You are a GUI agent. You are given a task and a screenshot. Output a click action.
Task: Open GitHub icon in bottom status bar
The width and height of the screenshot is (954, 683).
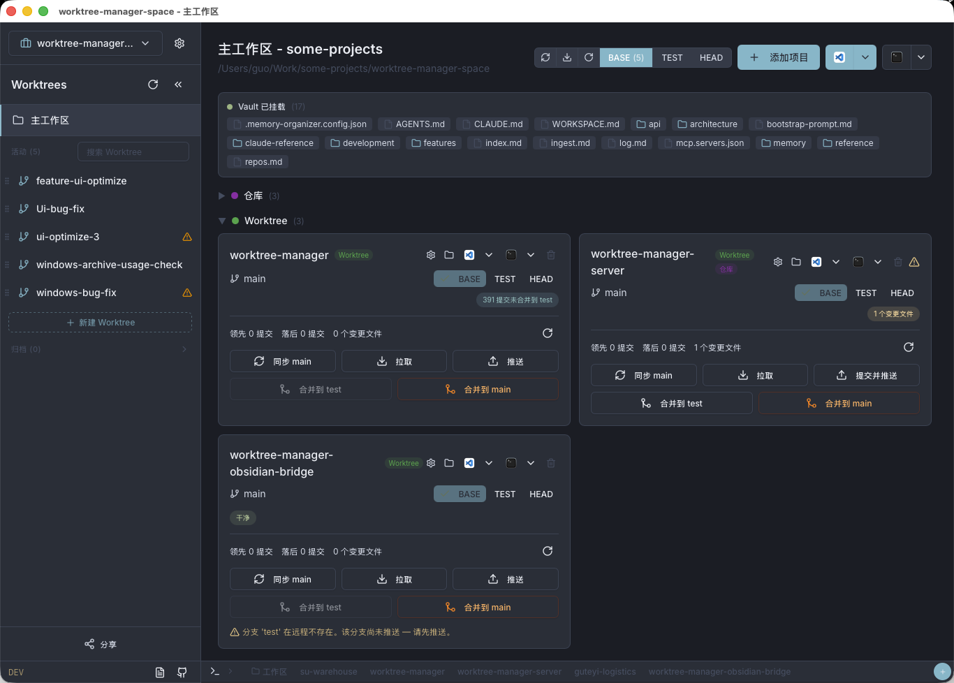(x=182, y=673)
